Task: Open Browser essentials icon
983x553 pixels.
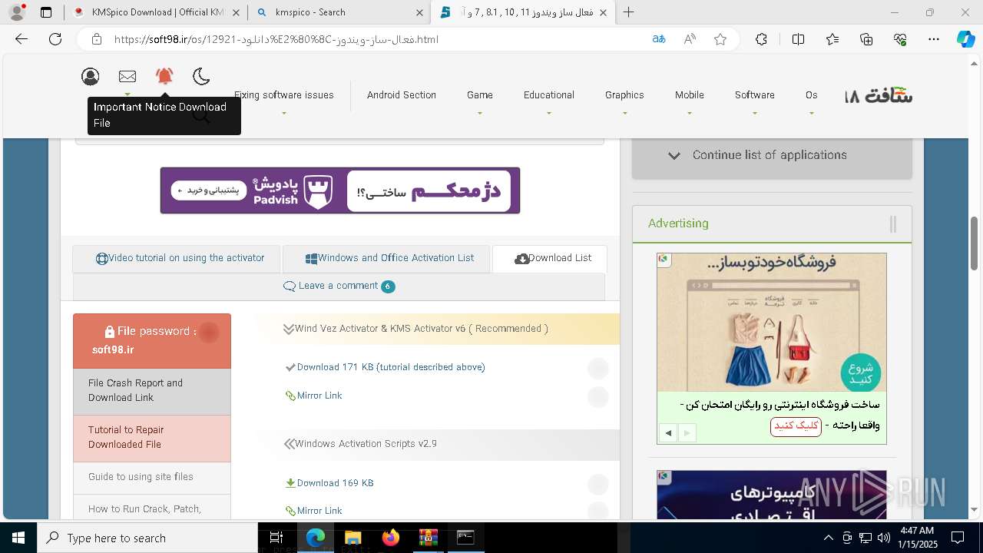Action: coord(901,39)
